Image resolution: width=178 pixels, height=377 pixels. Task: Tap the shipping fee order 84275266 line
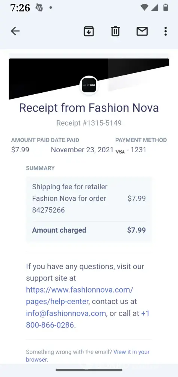pyautogui.click(x=89, y=198)
